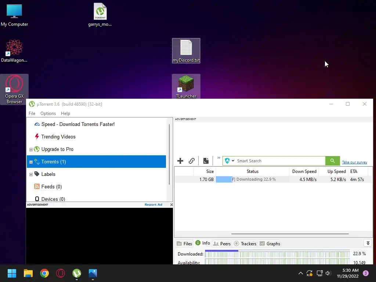Select the garrys_mo... torrent file icon
Image resolution: width=376 pixels, height=282 pixels.
tap(100, 15)
